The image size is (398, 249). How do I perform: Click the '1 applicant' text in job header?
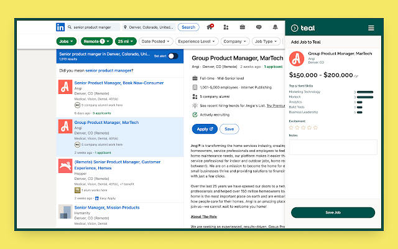click(273, 67)
